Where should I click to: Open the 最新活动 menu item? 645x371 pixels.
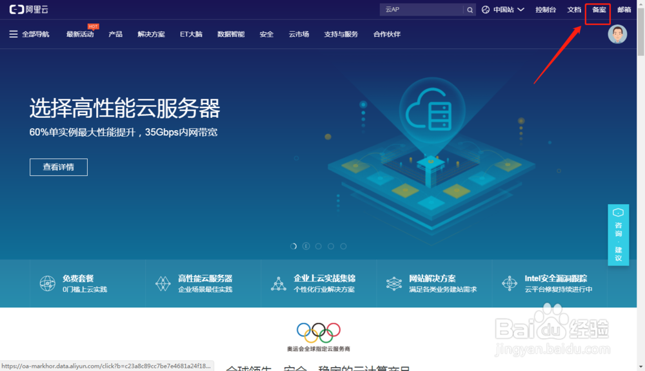(x=80, y=34)
